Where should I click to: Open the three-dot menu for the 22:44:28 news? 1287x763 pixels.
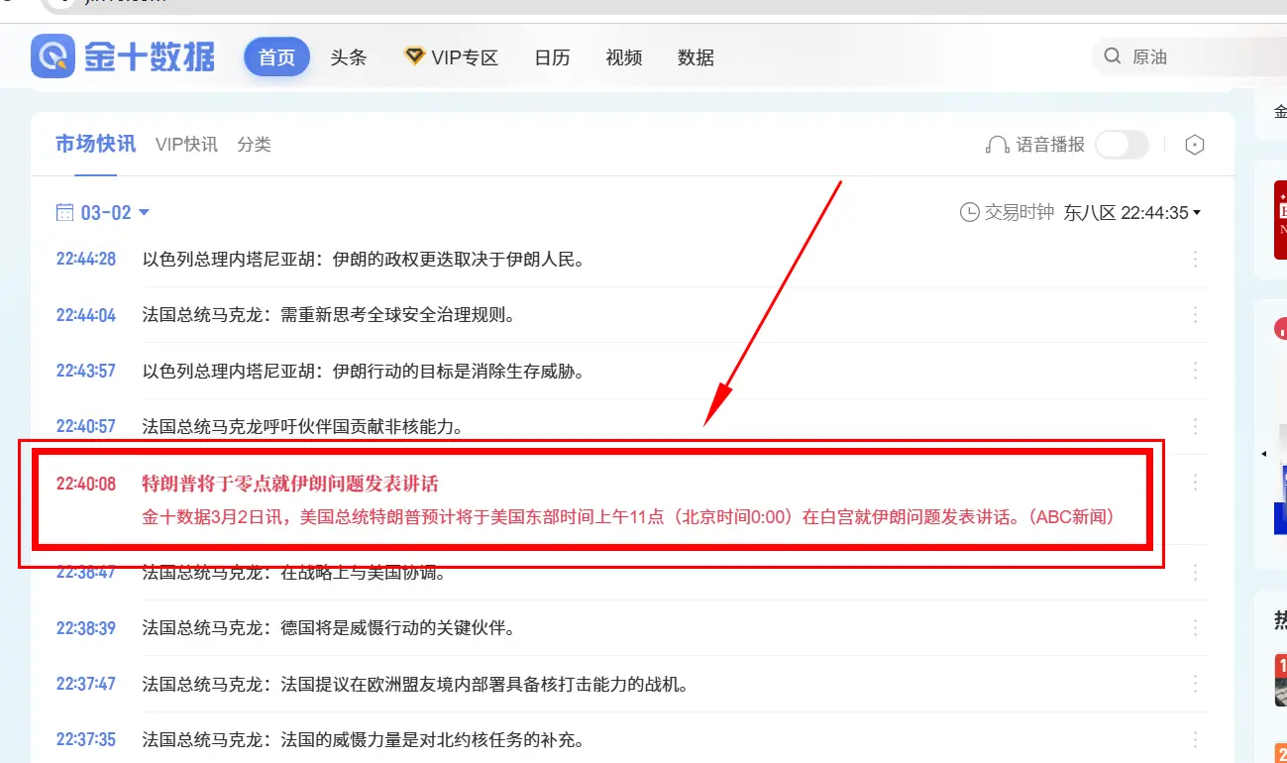1195,260
